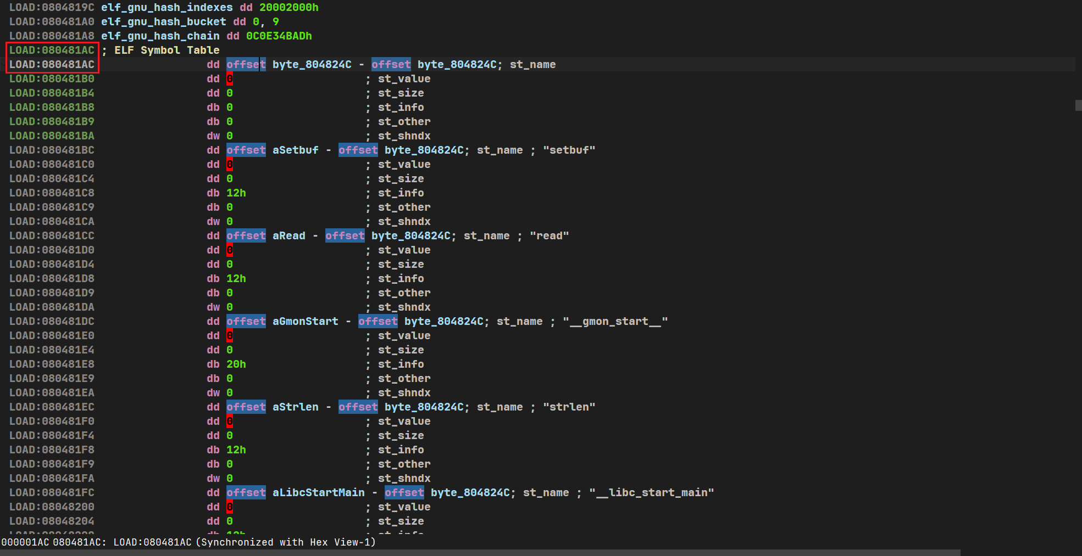Click the 12h value at LOAD:080481C8
Viewport: 1082px width, 556px height.
point(236,193)
